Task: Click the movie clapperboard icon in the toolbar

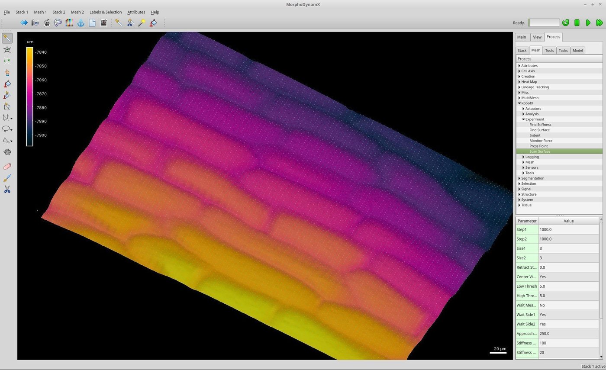Action: (46, 23)
